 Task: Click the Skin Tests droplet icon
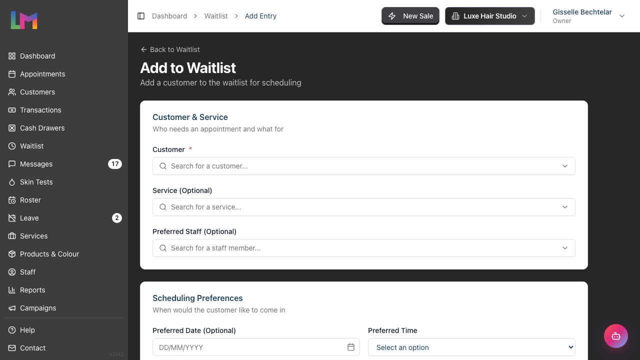12,182
